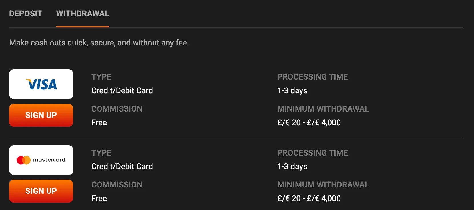The height and width of the screenshot is (210, 474).
Task: Click the VISA payment method logo
Action: [x=41, y=84]
